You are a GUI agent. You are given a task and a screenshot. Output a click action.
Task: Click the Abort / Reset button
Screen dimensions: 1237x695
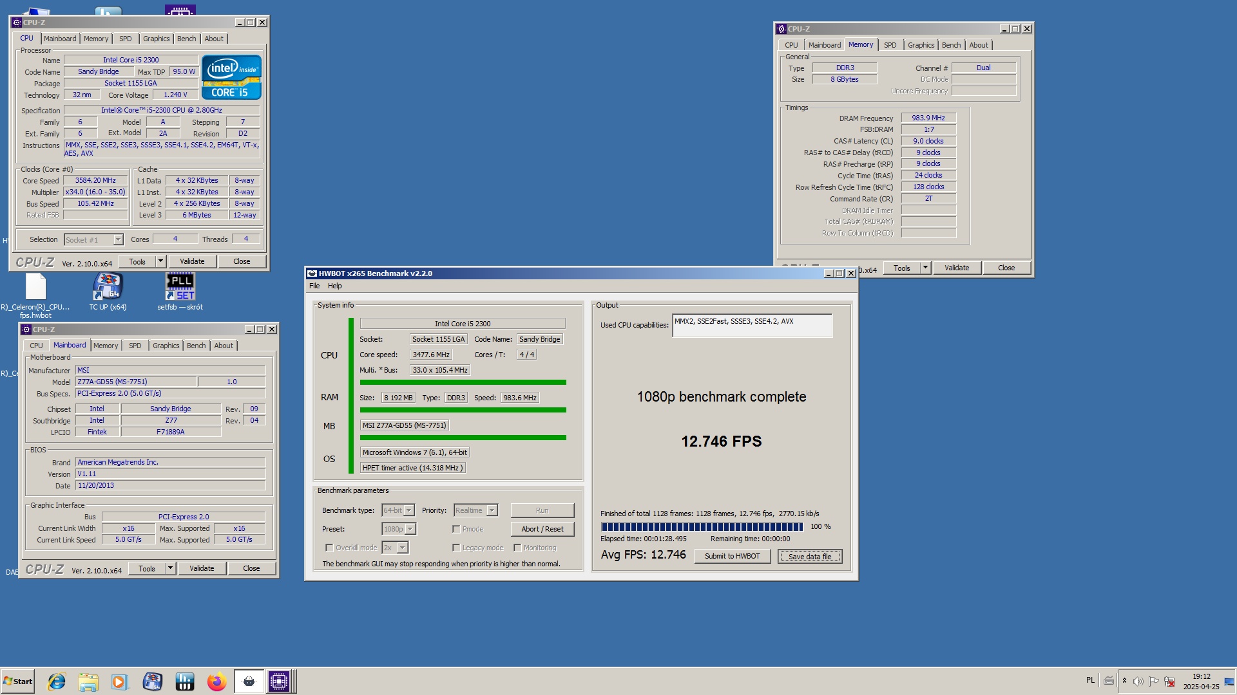point(542,529)
